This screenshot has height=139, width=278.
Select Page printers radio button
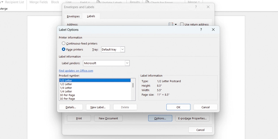[x=64, y=50]
